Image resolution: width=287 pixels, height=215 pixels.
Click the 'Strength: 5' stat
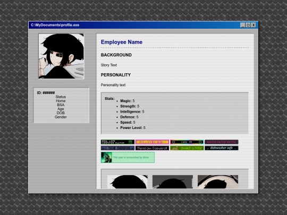click(130, 106)
